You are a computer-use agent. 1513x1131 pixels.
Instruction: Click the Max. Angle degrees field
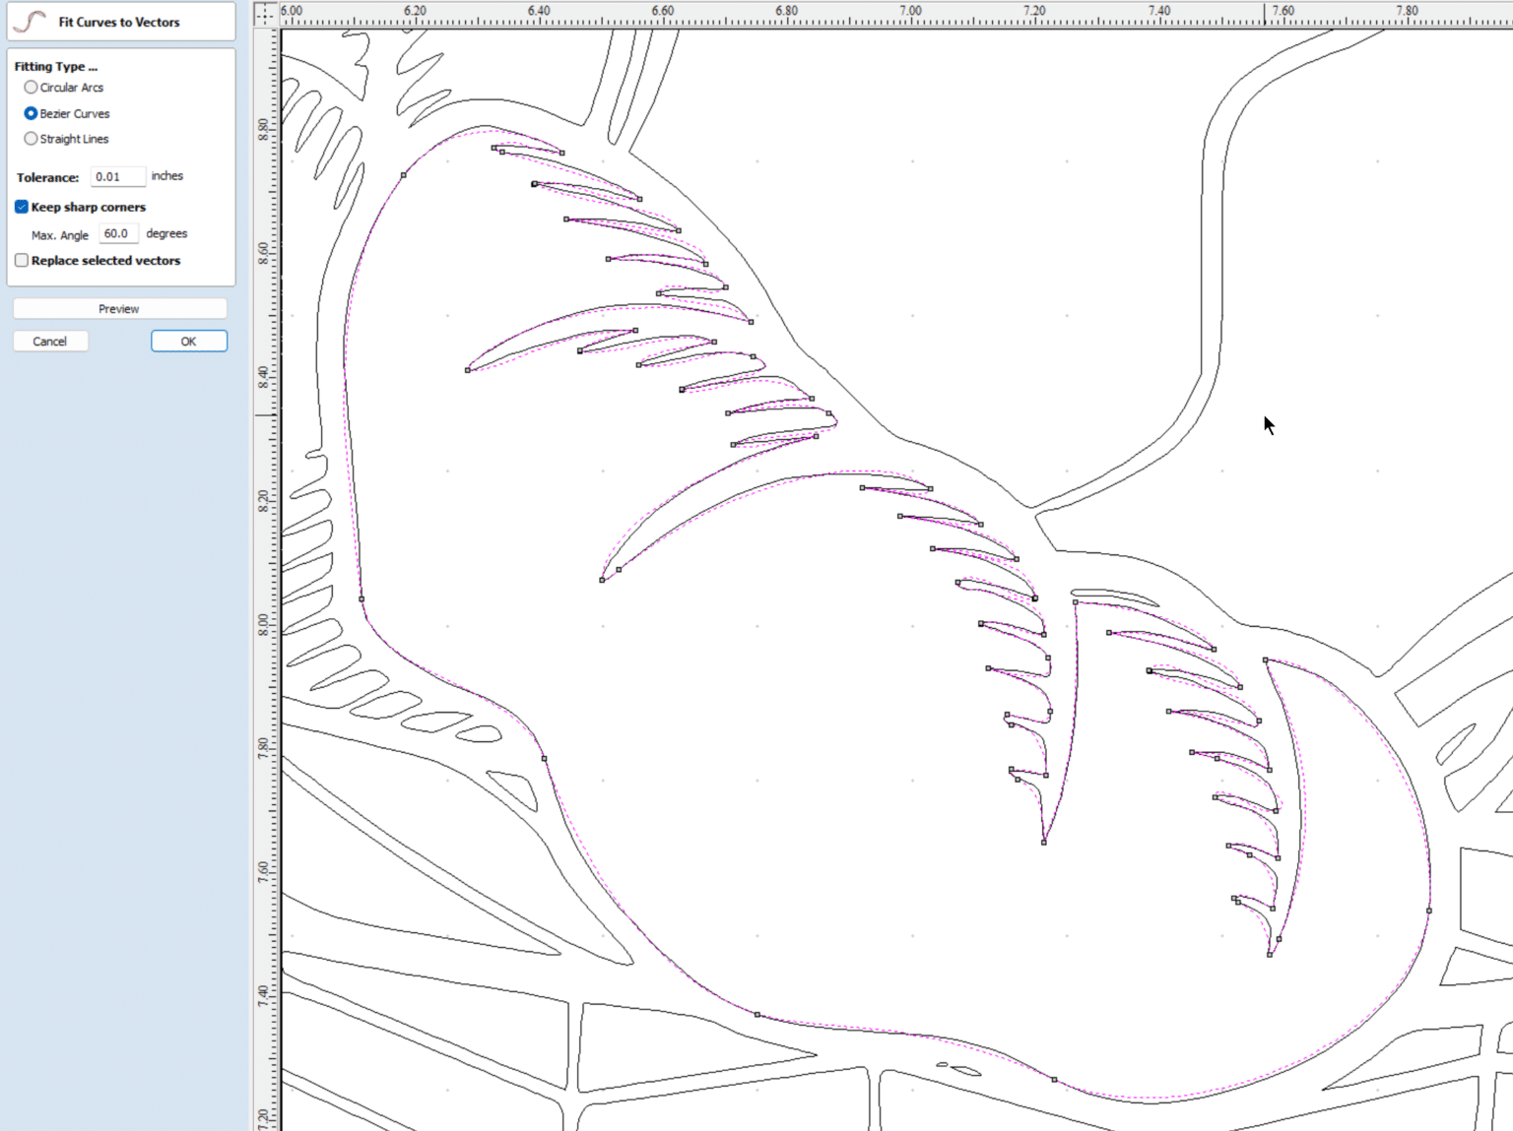[x=119, y=234]
